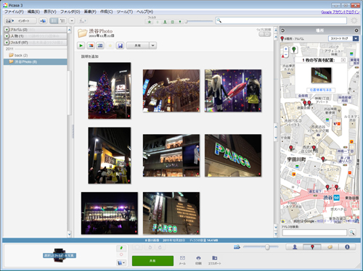The height and width of the screenshot is (271, 363).
Task: Click the rotate counterclockwise icon
Action: pos(150,247)
